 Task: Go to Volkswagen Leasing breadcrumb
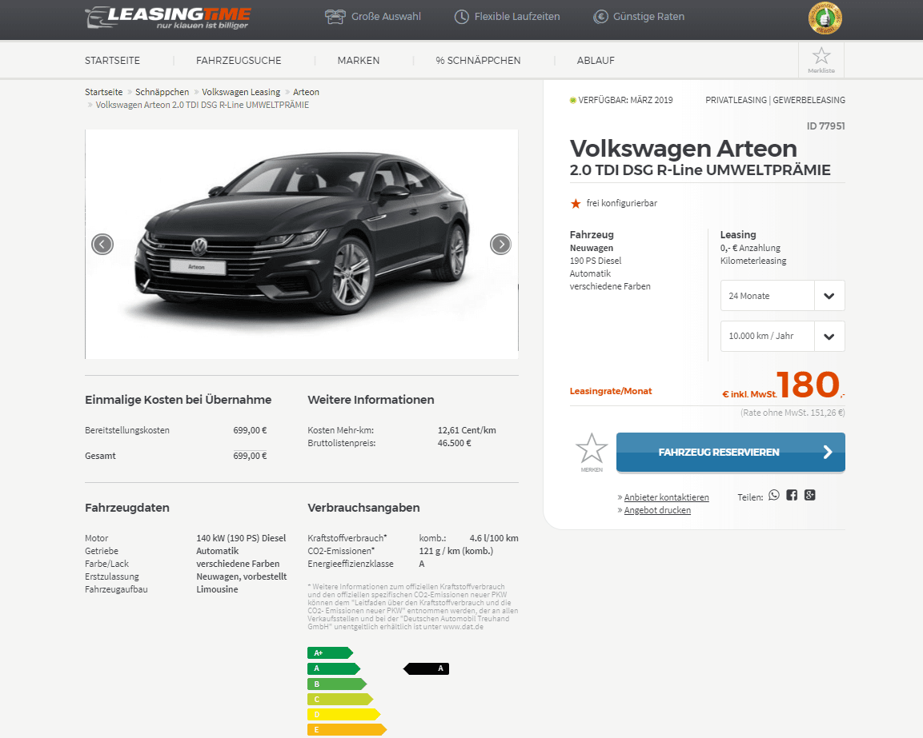241,92
